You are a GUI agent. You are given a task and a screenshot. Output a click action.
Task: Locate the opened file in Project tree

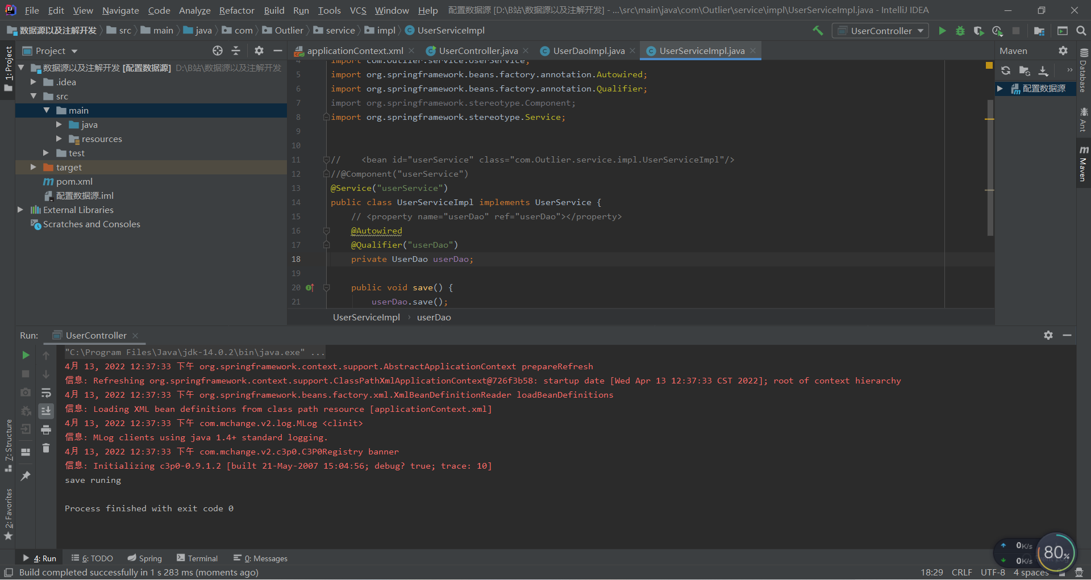point(217,51)
